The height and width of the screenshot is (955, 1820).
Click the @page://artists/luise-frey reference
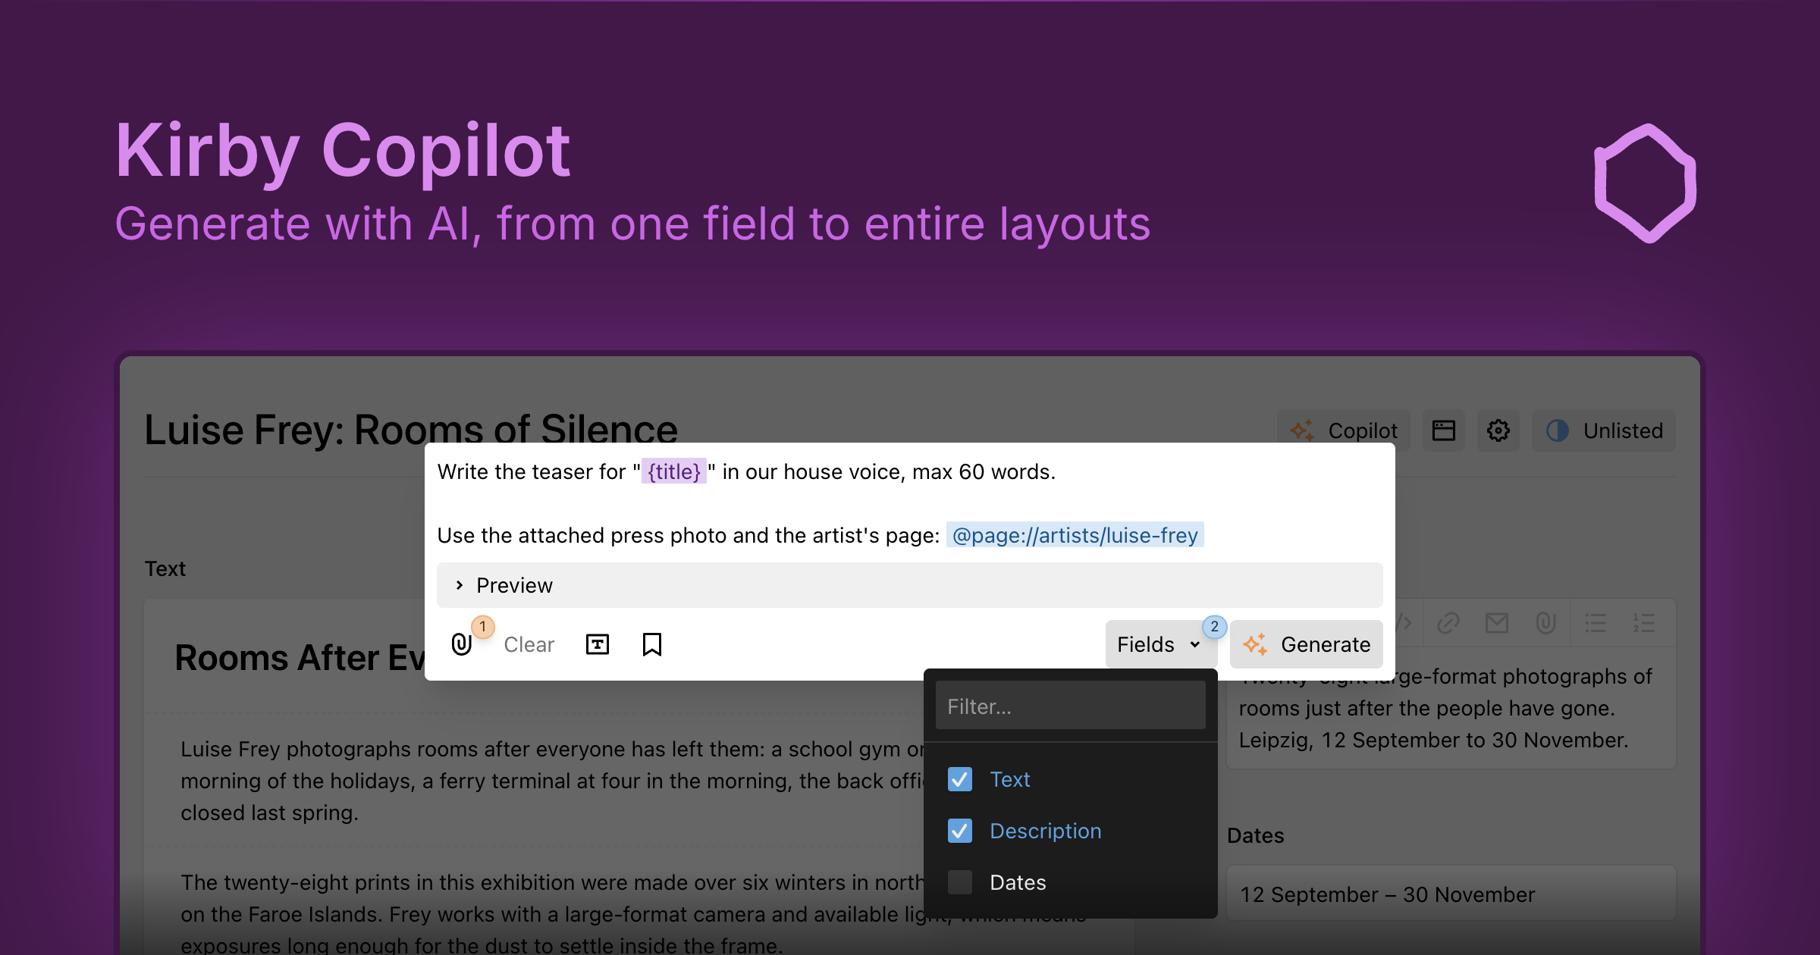[x=1075, y=535]
